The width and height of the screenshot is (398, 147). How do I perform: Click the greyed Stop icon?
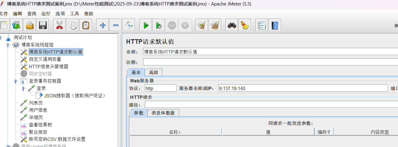coord(172,25)
